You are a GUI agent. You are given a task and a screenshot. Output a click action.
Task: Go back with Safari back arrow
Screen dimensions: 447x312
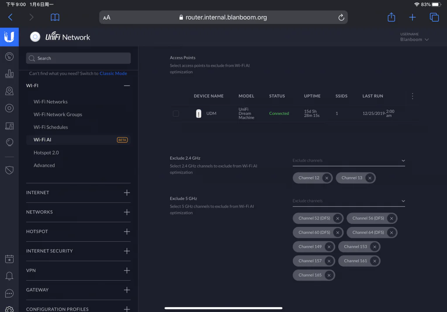tap(10, 17)
